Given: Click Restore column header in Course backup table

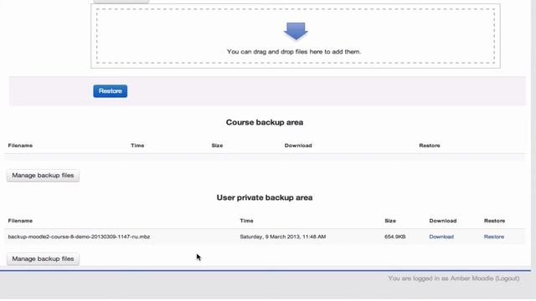Looking at the screenshot, I should point(430,145).
